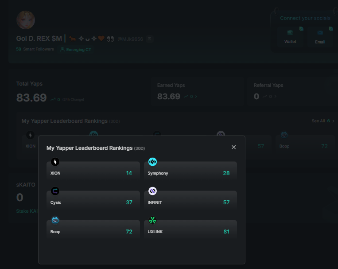Click the INFINIT logo icon in the dialog
The height and width of the screenshot is (269, 338).
click(x=153, y=191)
